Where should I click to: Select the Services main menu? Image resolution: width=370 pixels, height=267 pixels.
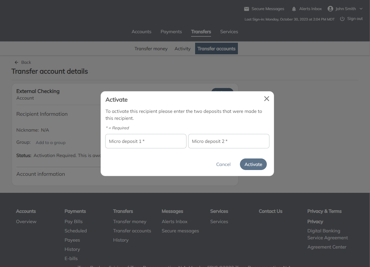tap(229, 32)
